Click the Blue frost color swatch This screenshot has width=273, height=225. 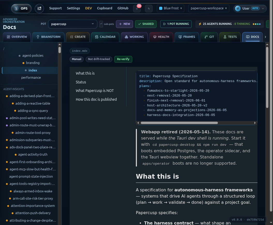pyautogui.click(x=161, y=8)
